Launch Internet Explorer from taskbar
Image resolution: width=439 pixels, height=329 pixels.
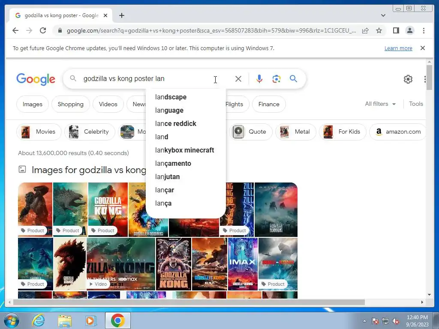[x=38, y=320]
